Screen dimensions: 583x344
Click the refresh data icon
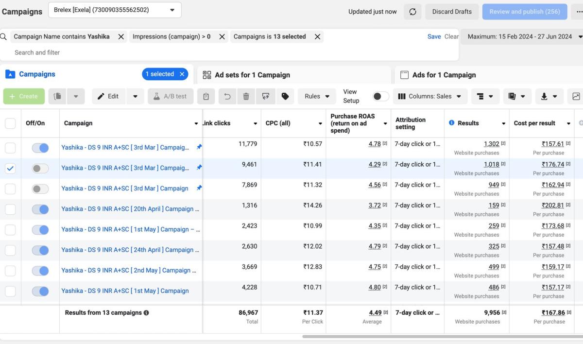(412, 12)
